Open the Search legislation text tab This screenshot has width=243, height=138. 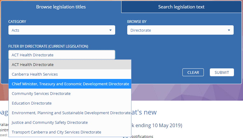[x=181, y=7]
